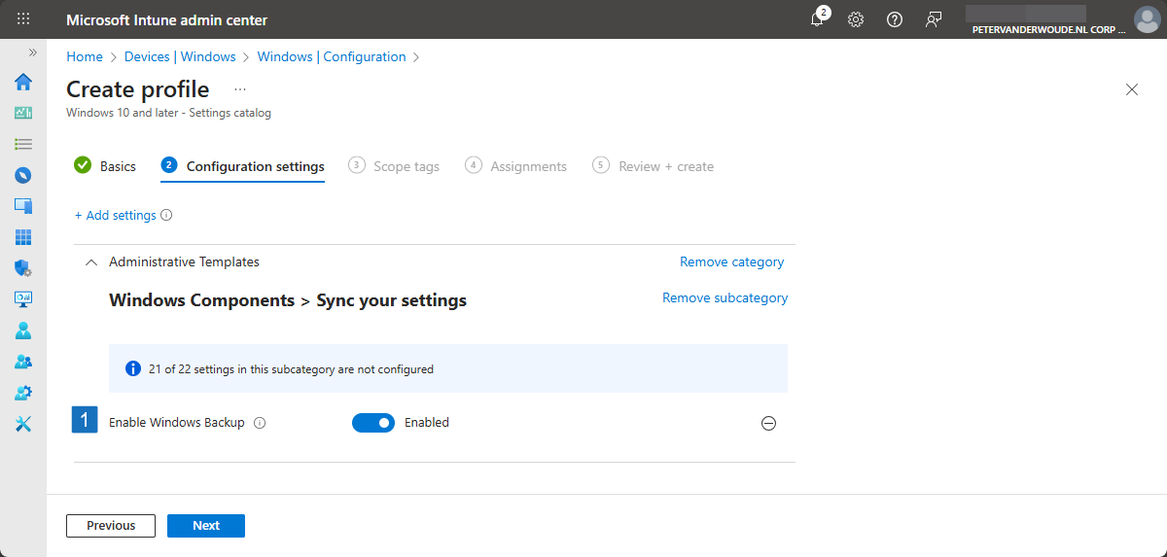Click the help question mark icon
1167x557 pixels.
click(895, 20)
